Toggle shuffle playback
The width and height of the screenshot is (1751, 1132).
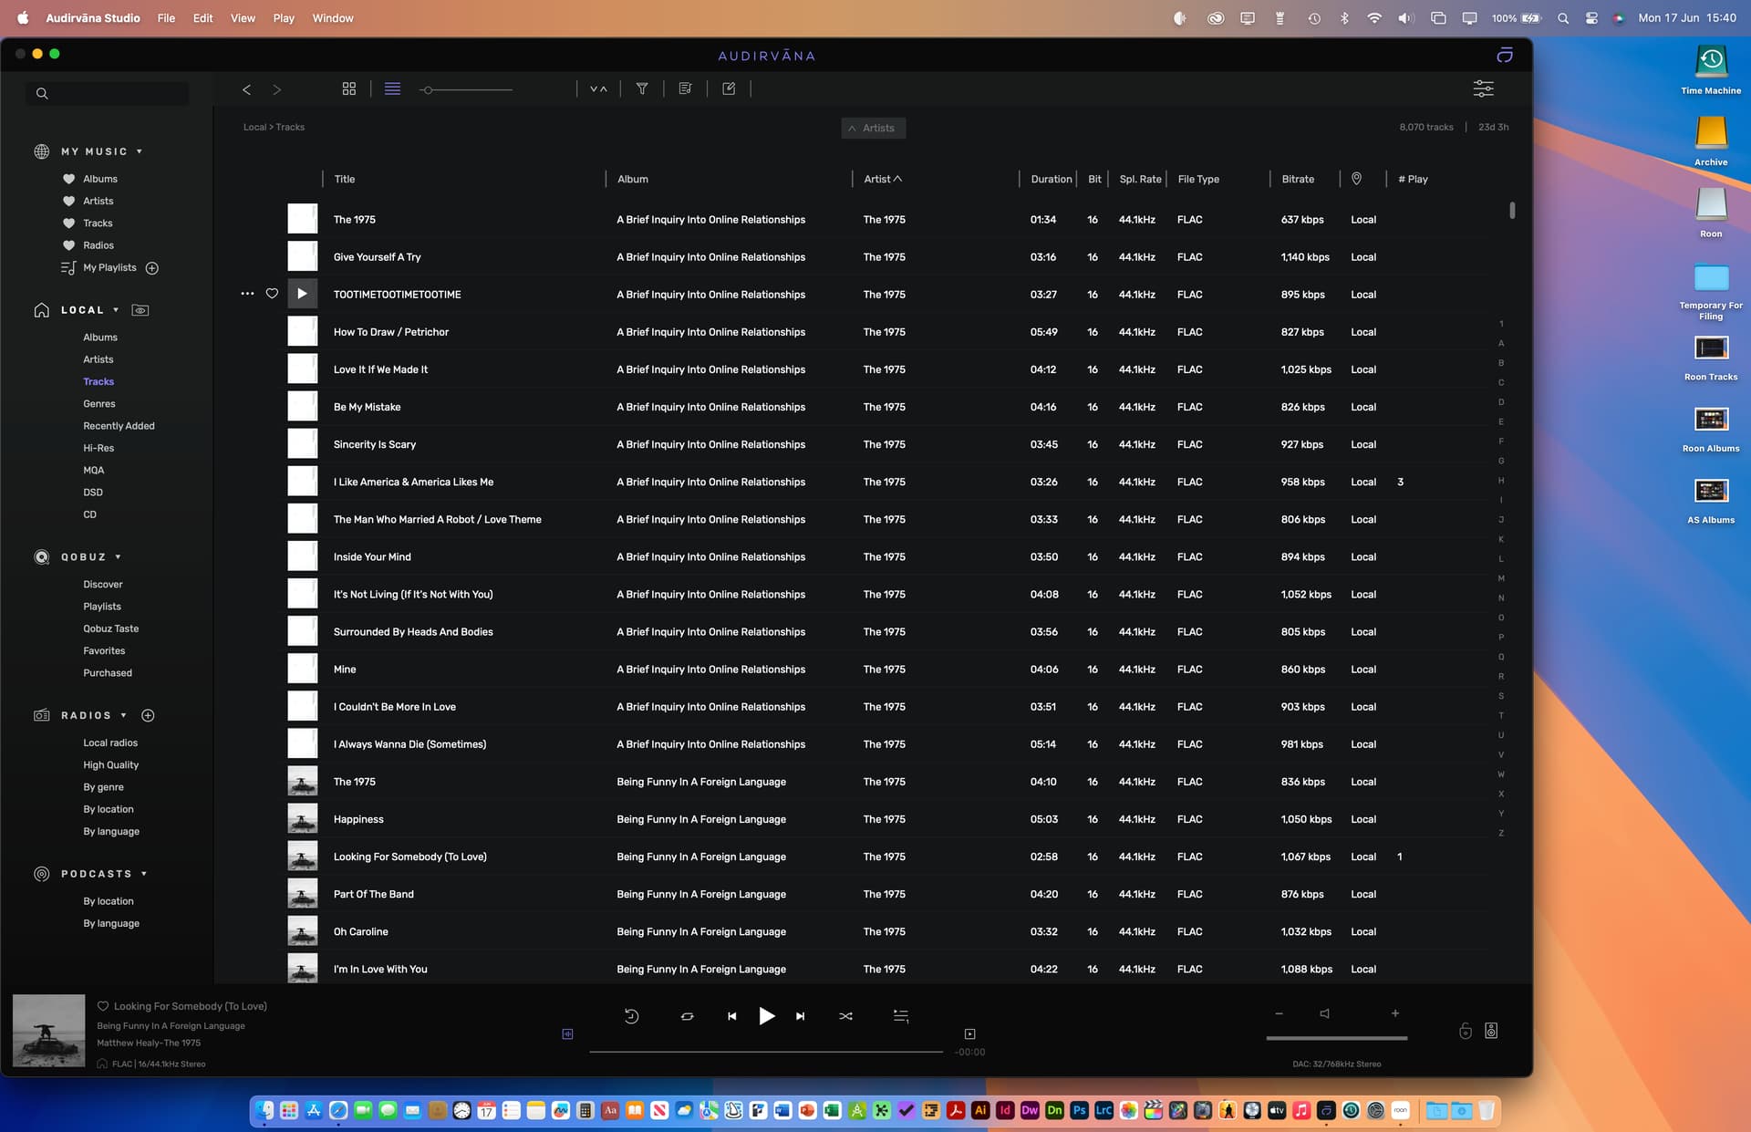[x=845, y=1015]
